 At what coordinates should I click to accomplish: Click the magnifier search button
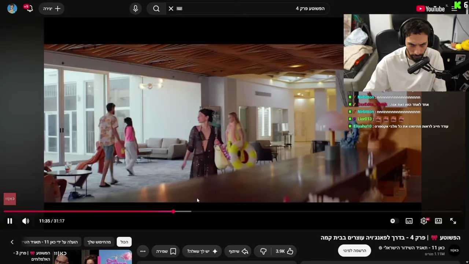coord(156,8)
